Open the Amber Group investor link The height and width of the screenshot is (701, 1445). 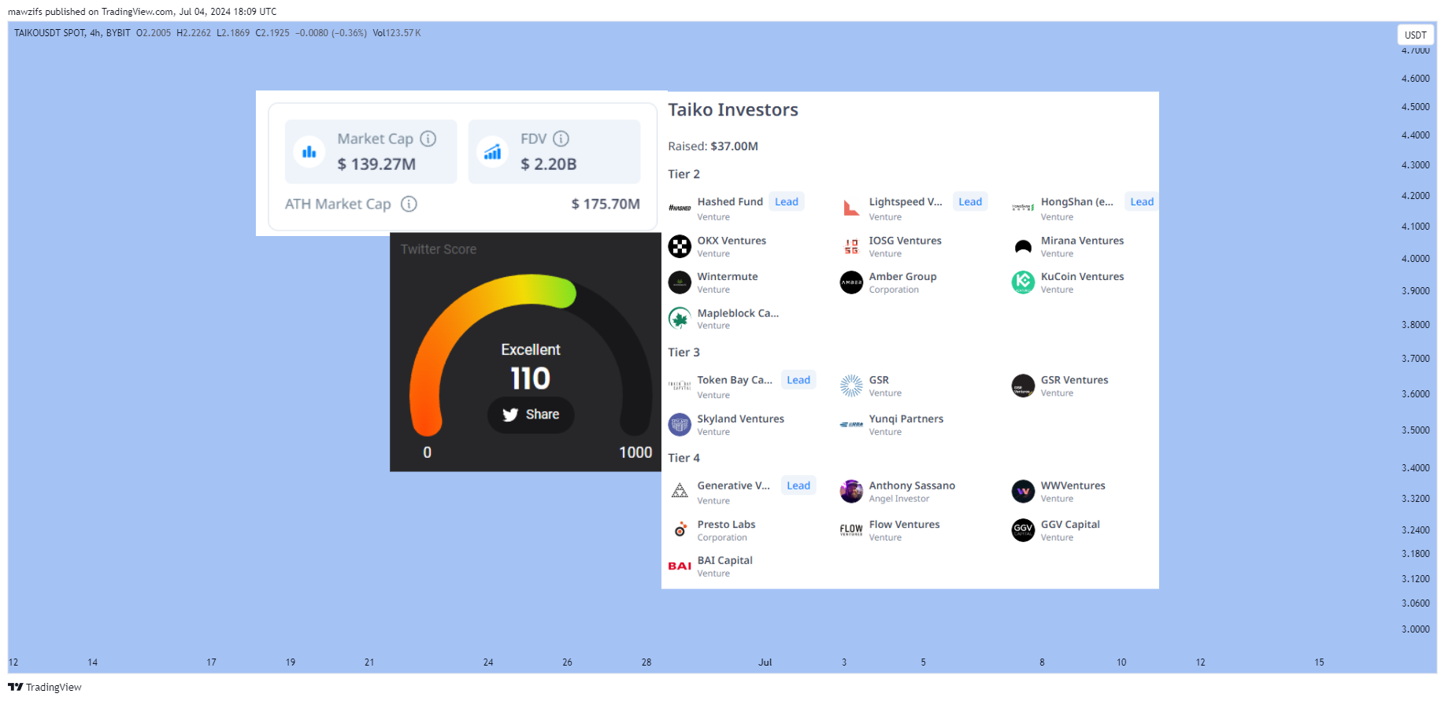click(902, 277)
